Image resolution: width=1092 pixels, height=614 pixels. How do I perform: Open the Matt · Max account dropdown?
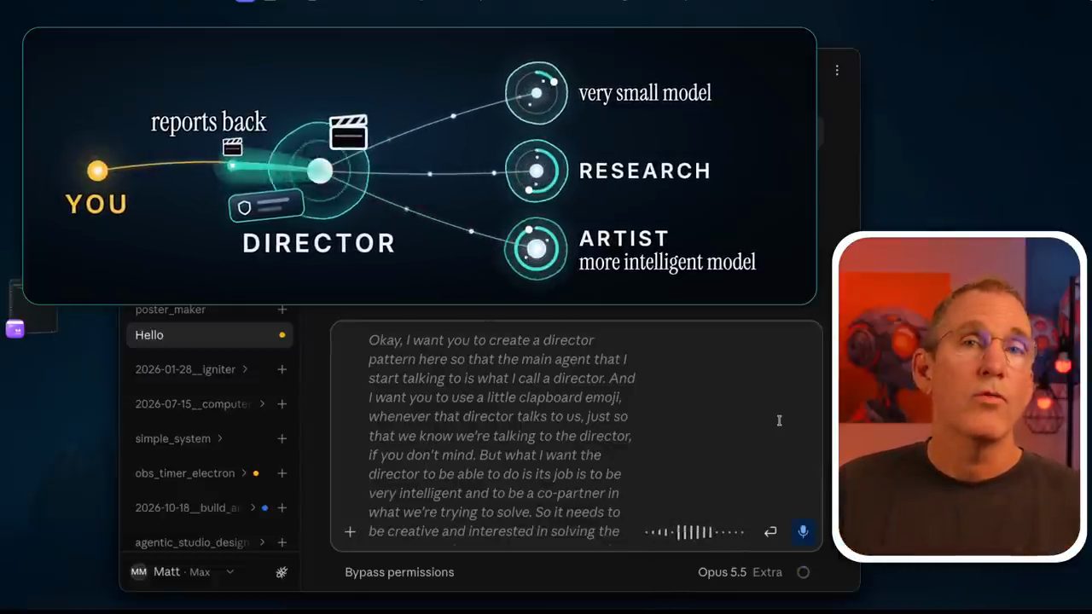[x=182, y=572]
